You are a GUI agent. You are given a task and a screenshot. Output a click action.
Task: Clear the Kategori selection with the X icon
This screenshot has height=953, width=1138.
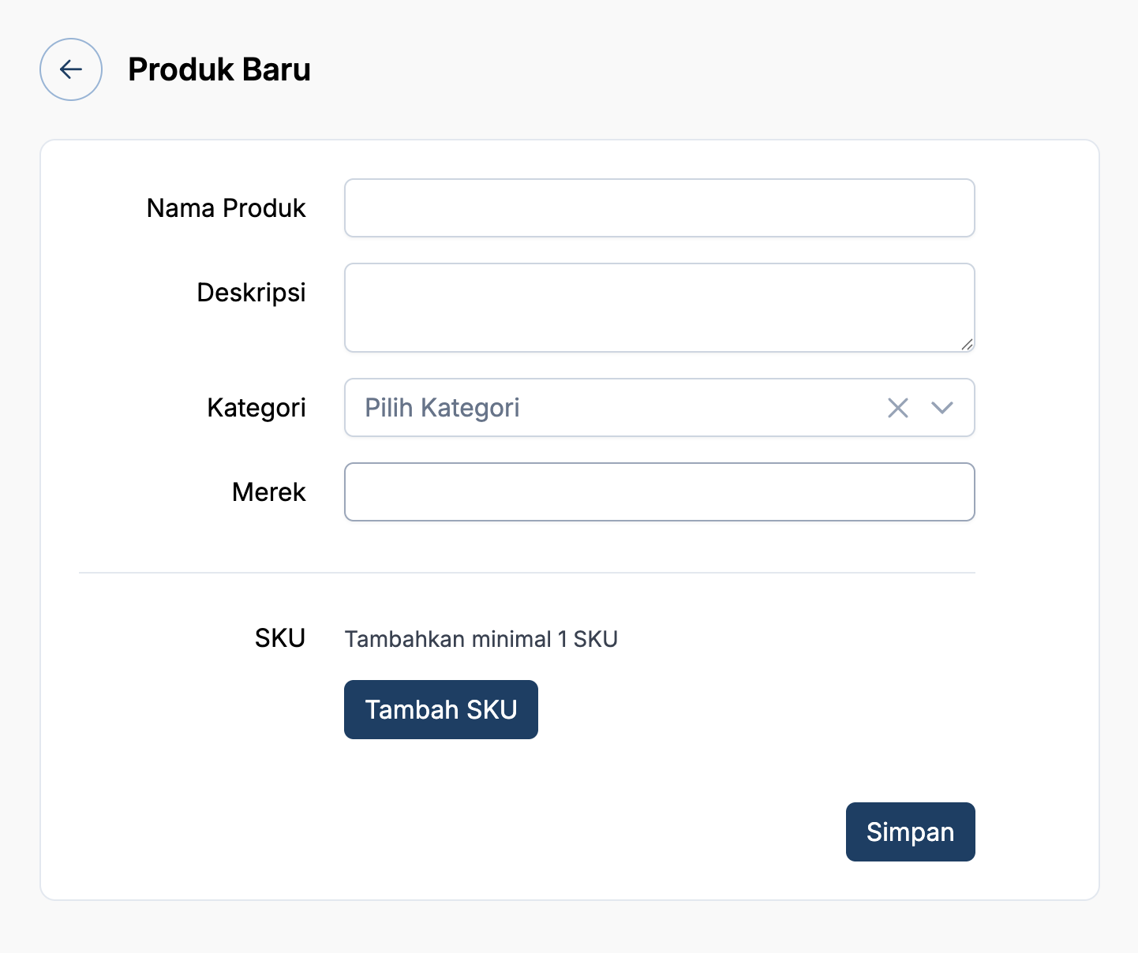point(898,408)
